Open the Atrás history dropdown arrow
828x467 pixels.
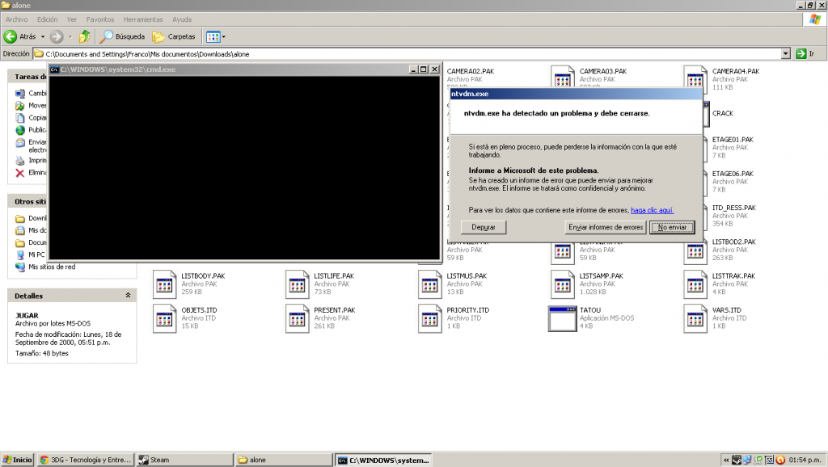point(43,37)
